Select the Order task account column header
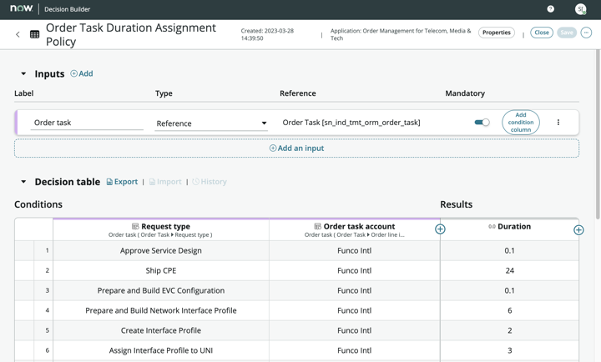 (x=355, y=230)
